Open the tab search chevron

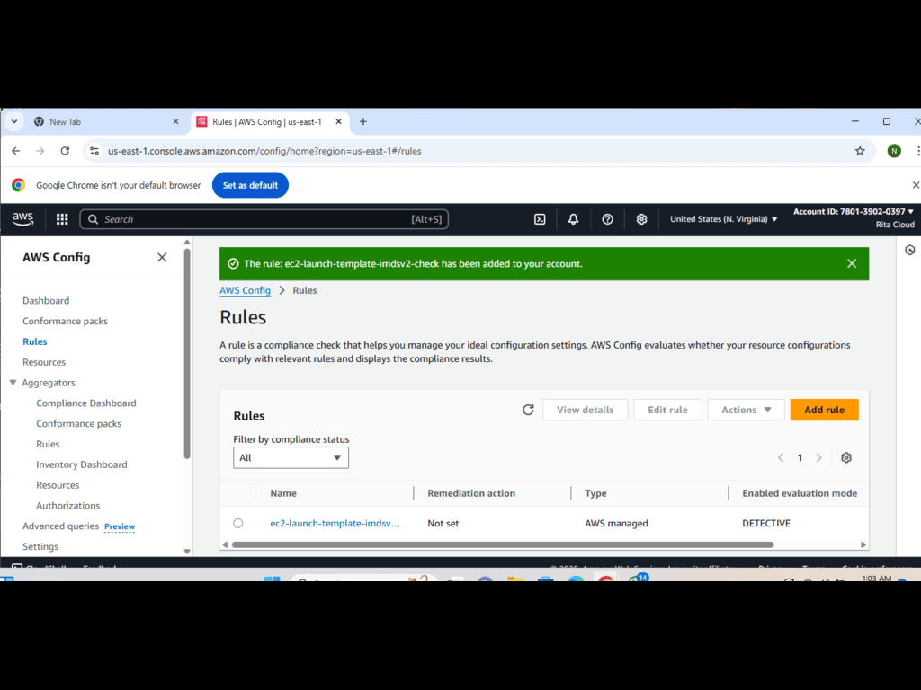[14, 121]
